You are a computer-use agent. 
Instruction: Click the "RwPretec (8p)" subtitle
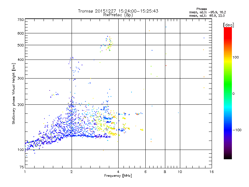[x=118, y=15]
